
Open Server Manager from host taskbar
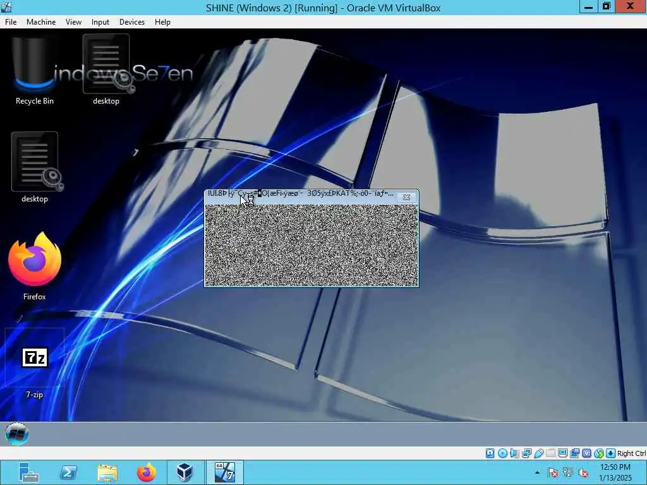point(28,472)
